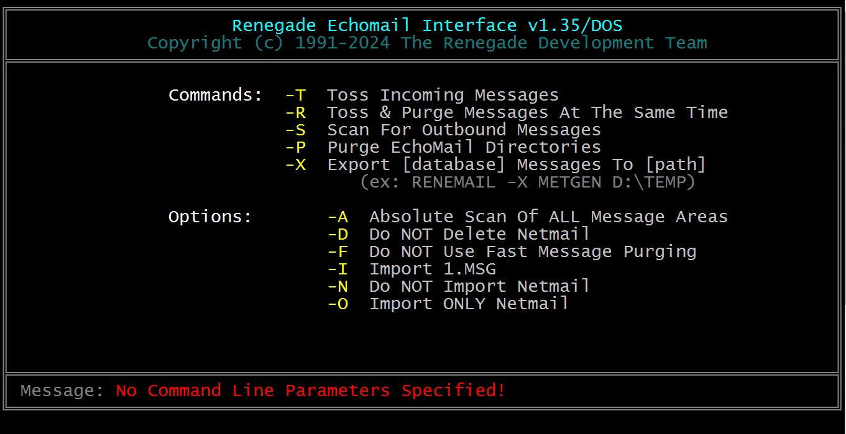Select -F Do NOT Use Fast Purging
Viewport: 846px width, 434px height.
coord(512,251)
